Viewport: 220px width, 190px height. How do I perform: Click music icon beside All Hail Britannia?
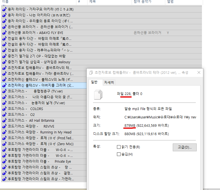[4, 120]
